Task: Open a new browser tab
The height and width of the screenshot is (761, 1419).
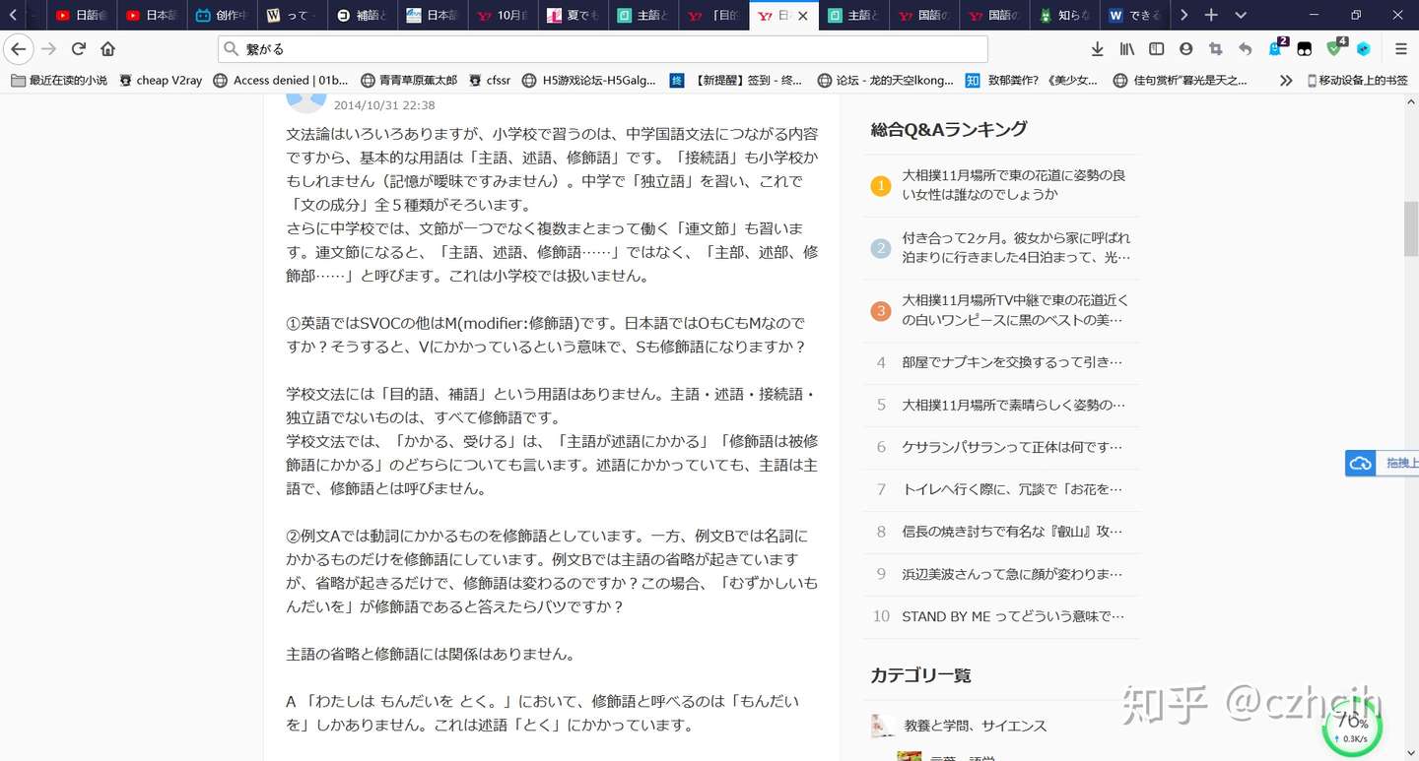Action: (x=1211, y=15)
